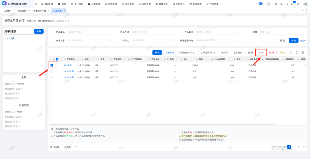Open the language translation icon

281,4
